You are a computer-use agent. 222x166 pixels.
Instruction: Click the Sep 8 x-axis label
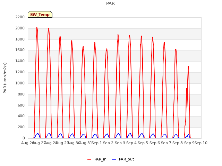[x=178, y=143]
